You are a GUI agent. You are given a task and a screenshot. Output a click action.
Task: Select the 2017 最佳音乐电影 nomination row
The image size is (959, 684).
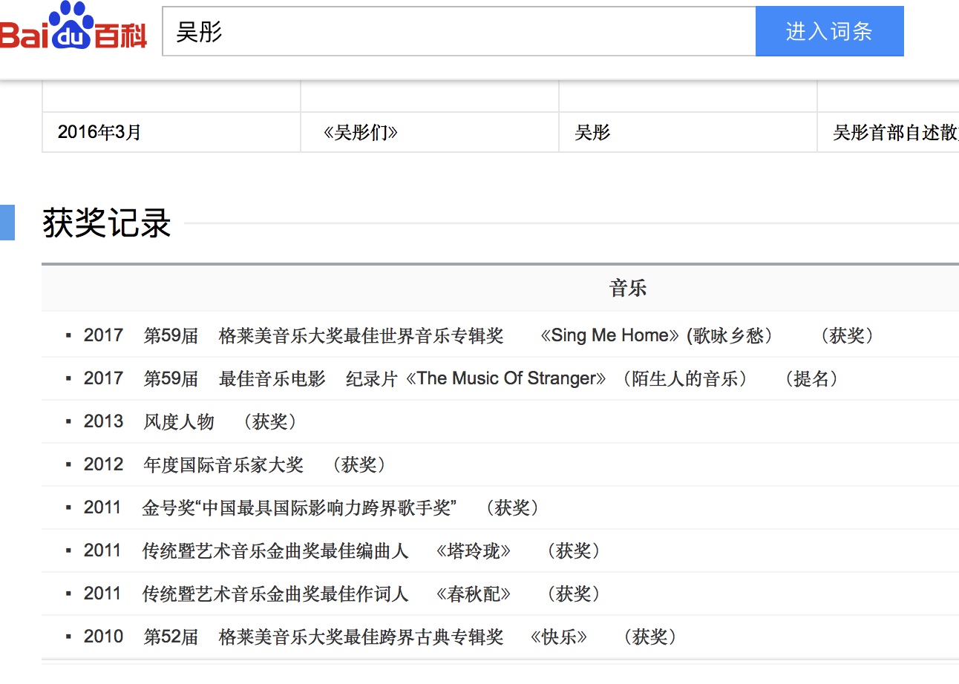pyautogui.click(x=500, y=378)
